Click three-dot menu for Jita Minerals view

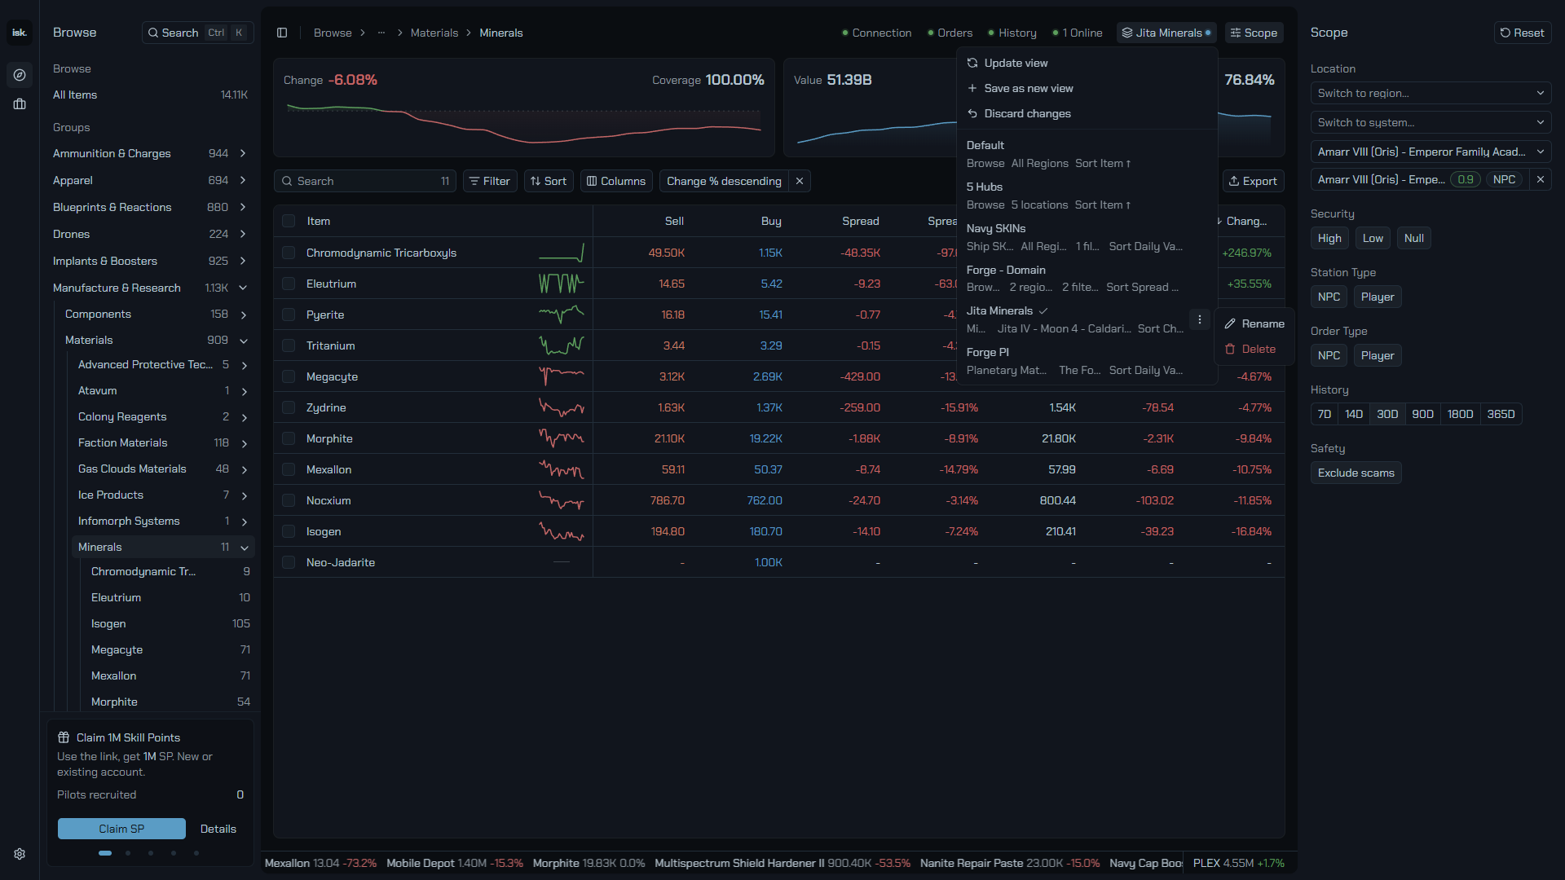coord(1199,319)
